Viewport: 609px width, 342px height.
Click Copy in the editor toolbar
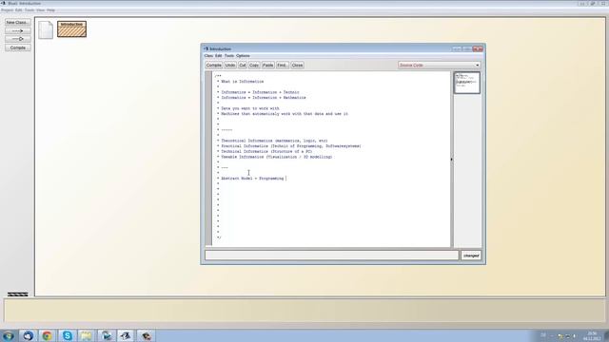[254, 66]
